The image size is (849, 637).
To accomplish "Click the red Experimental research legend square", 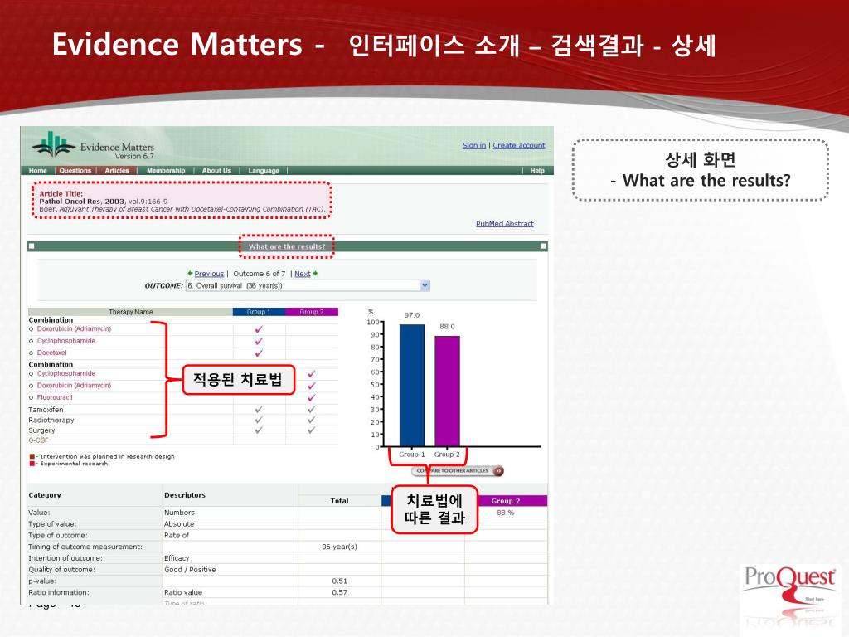I will pyautogui.click(x=32, y=464).
